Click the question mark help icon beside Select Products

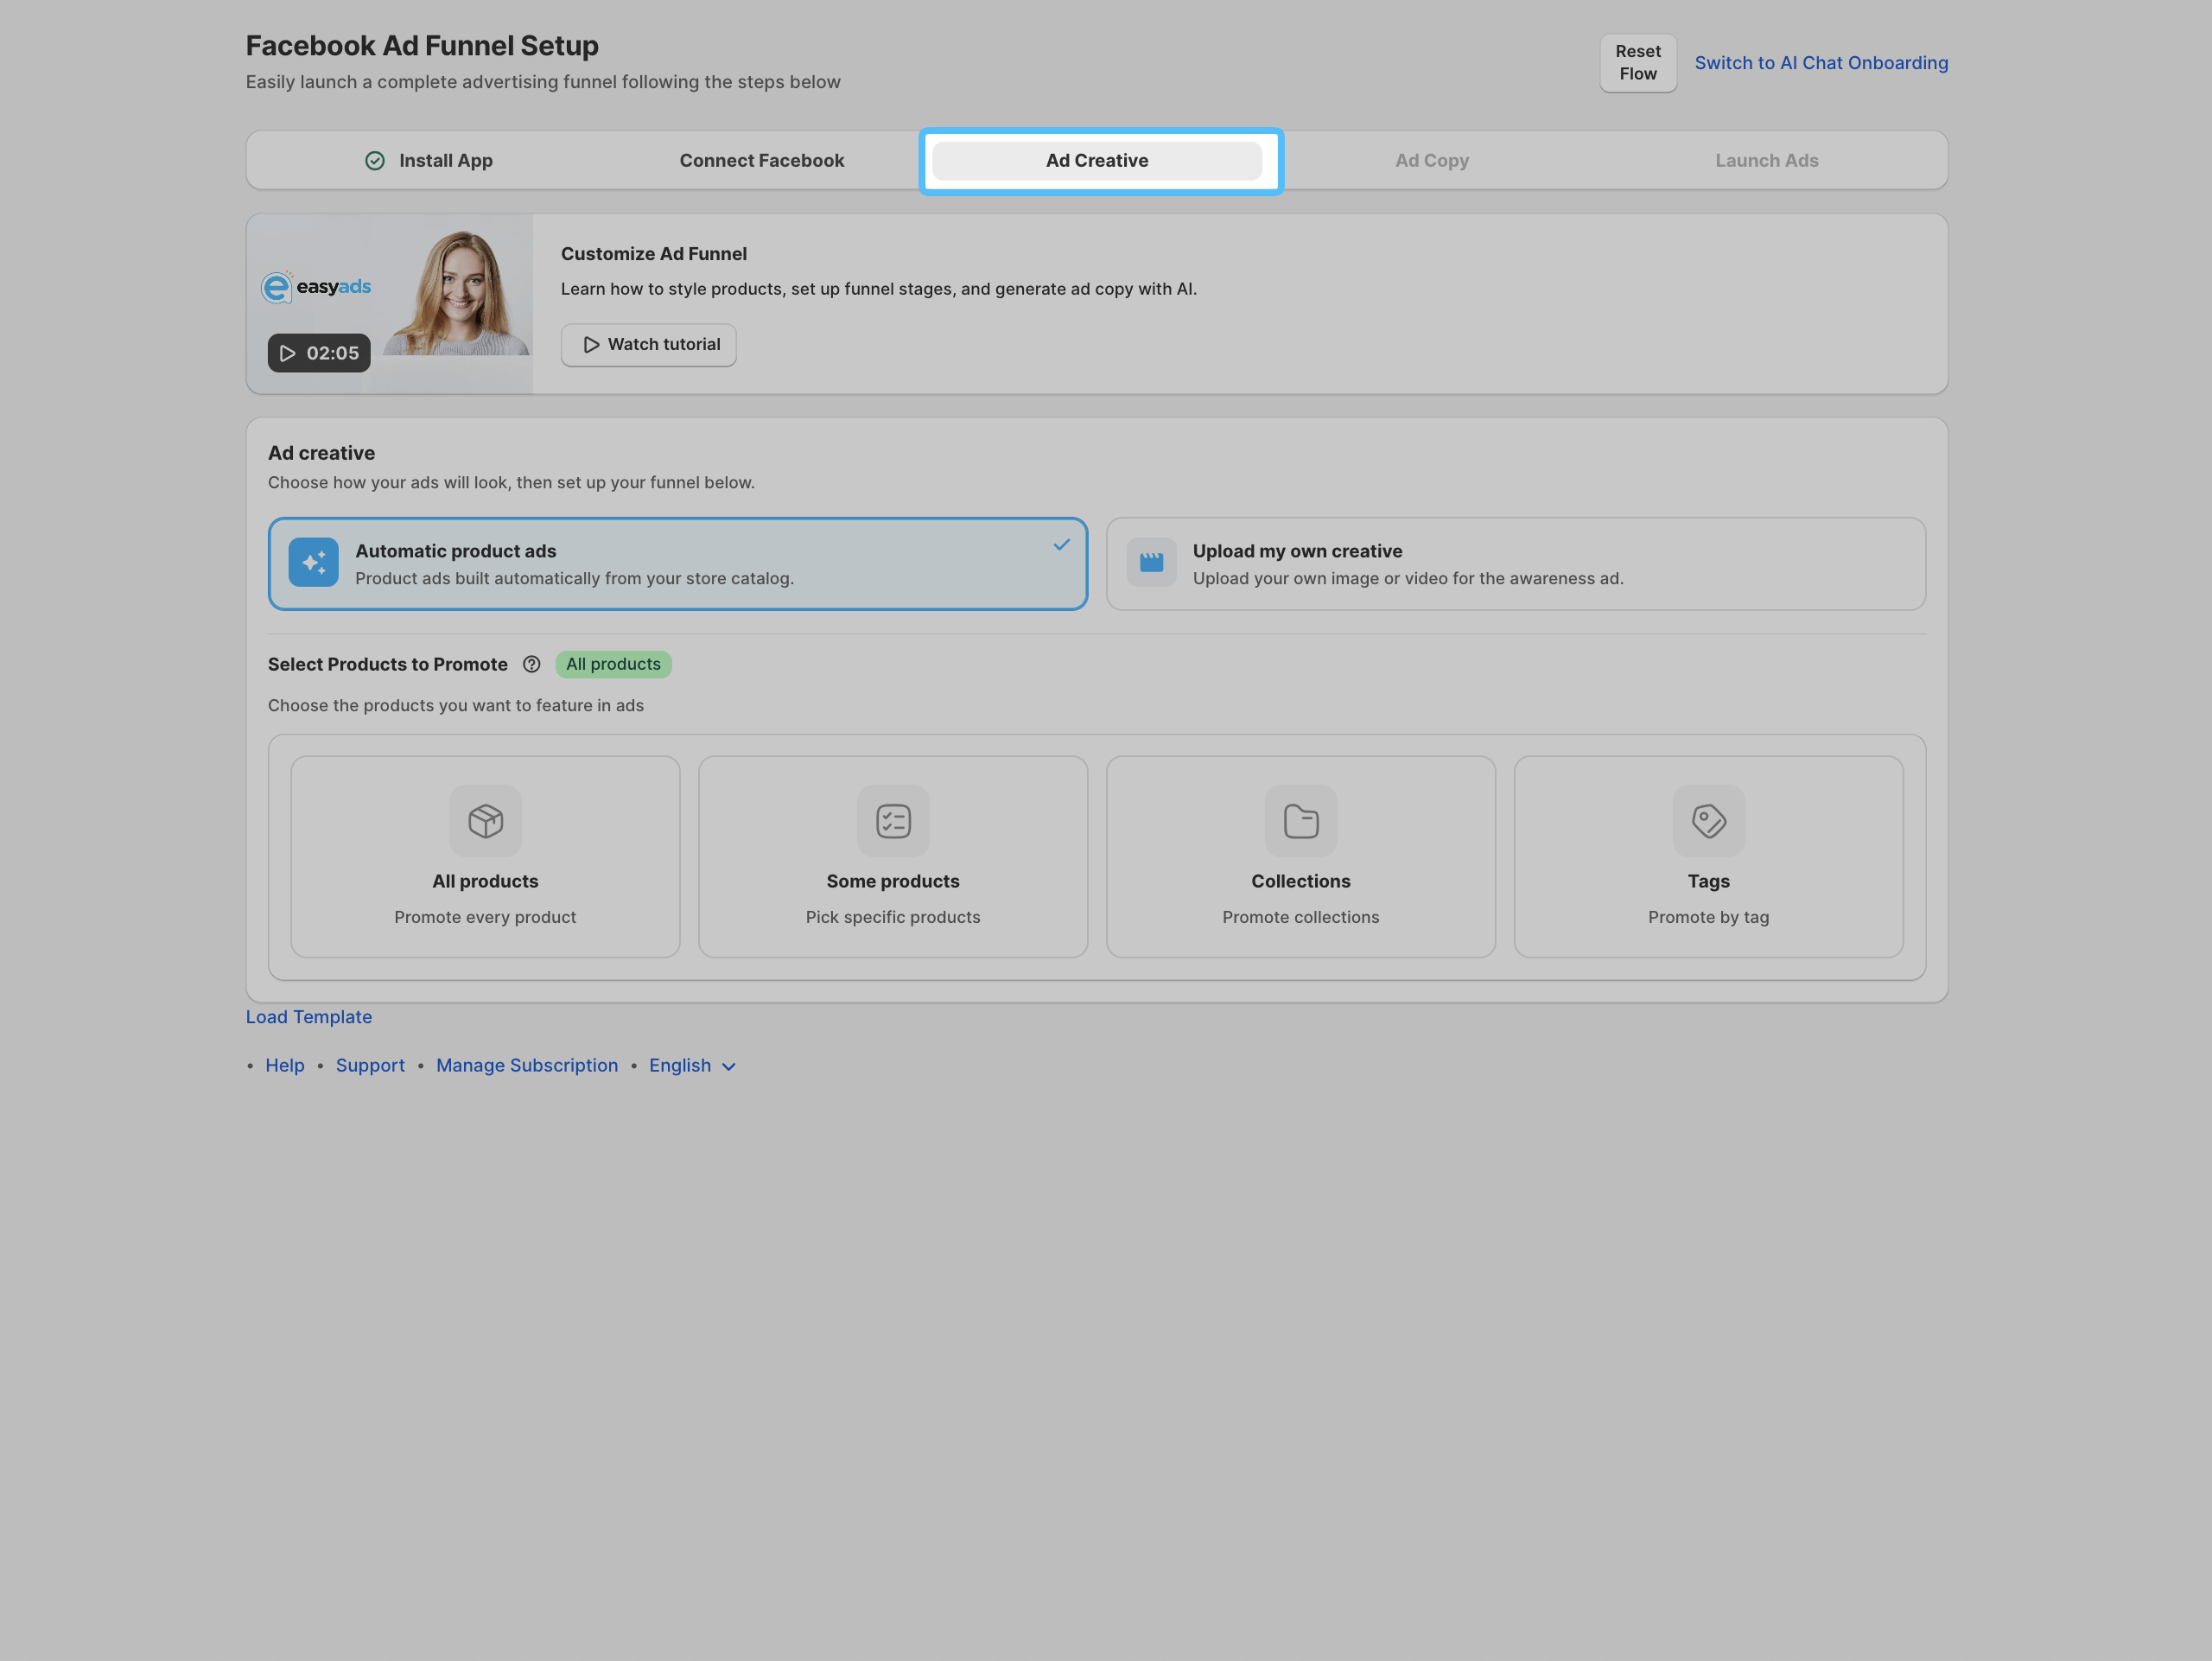point(532,665)
